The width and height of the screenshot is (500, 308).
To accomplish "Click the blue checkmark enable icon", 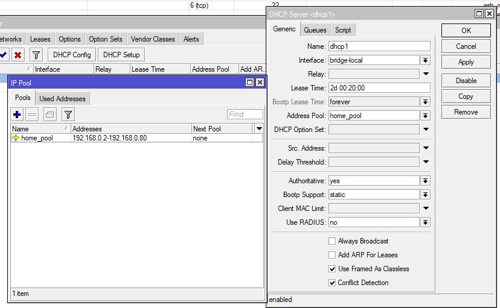I will click(x=4, y=55).
